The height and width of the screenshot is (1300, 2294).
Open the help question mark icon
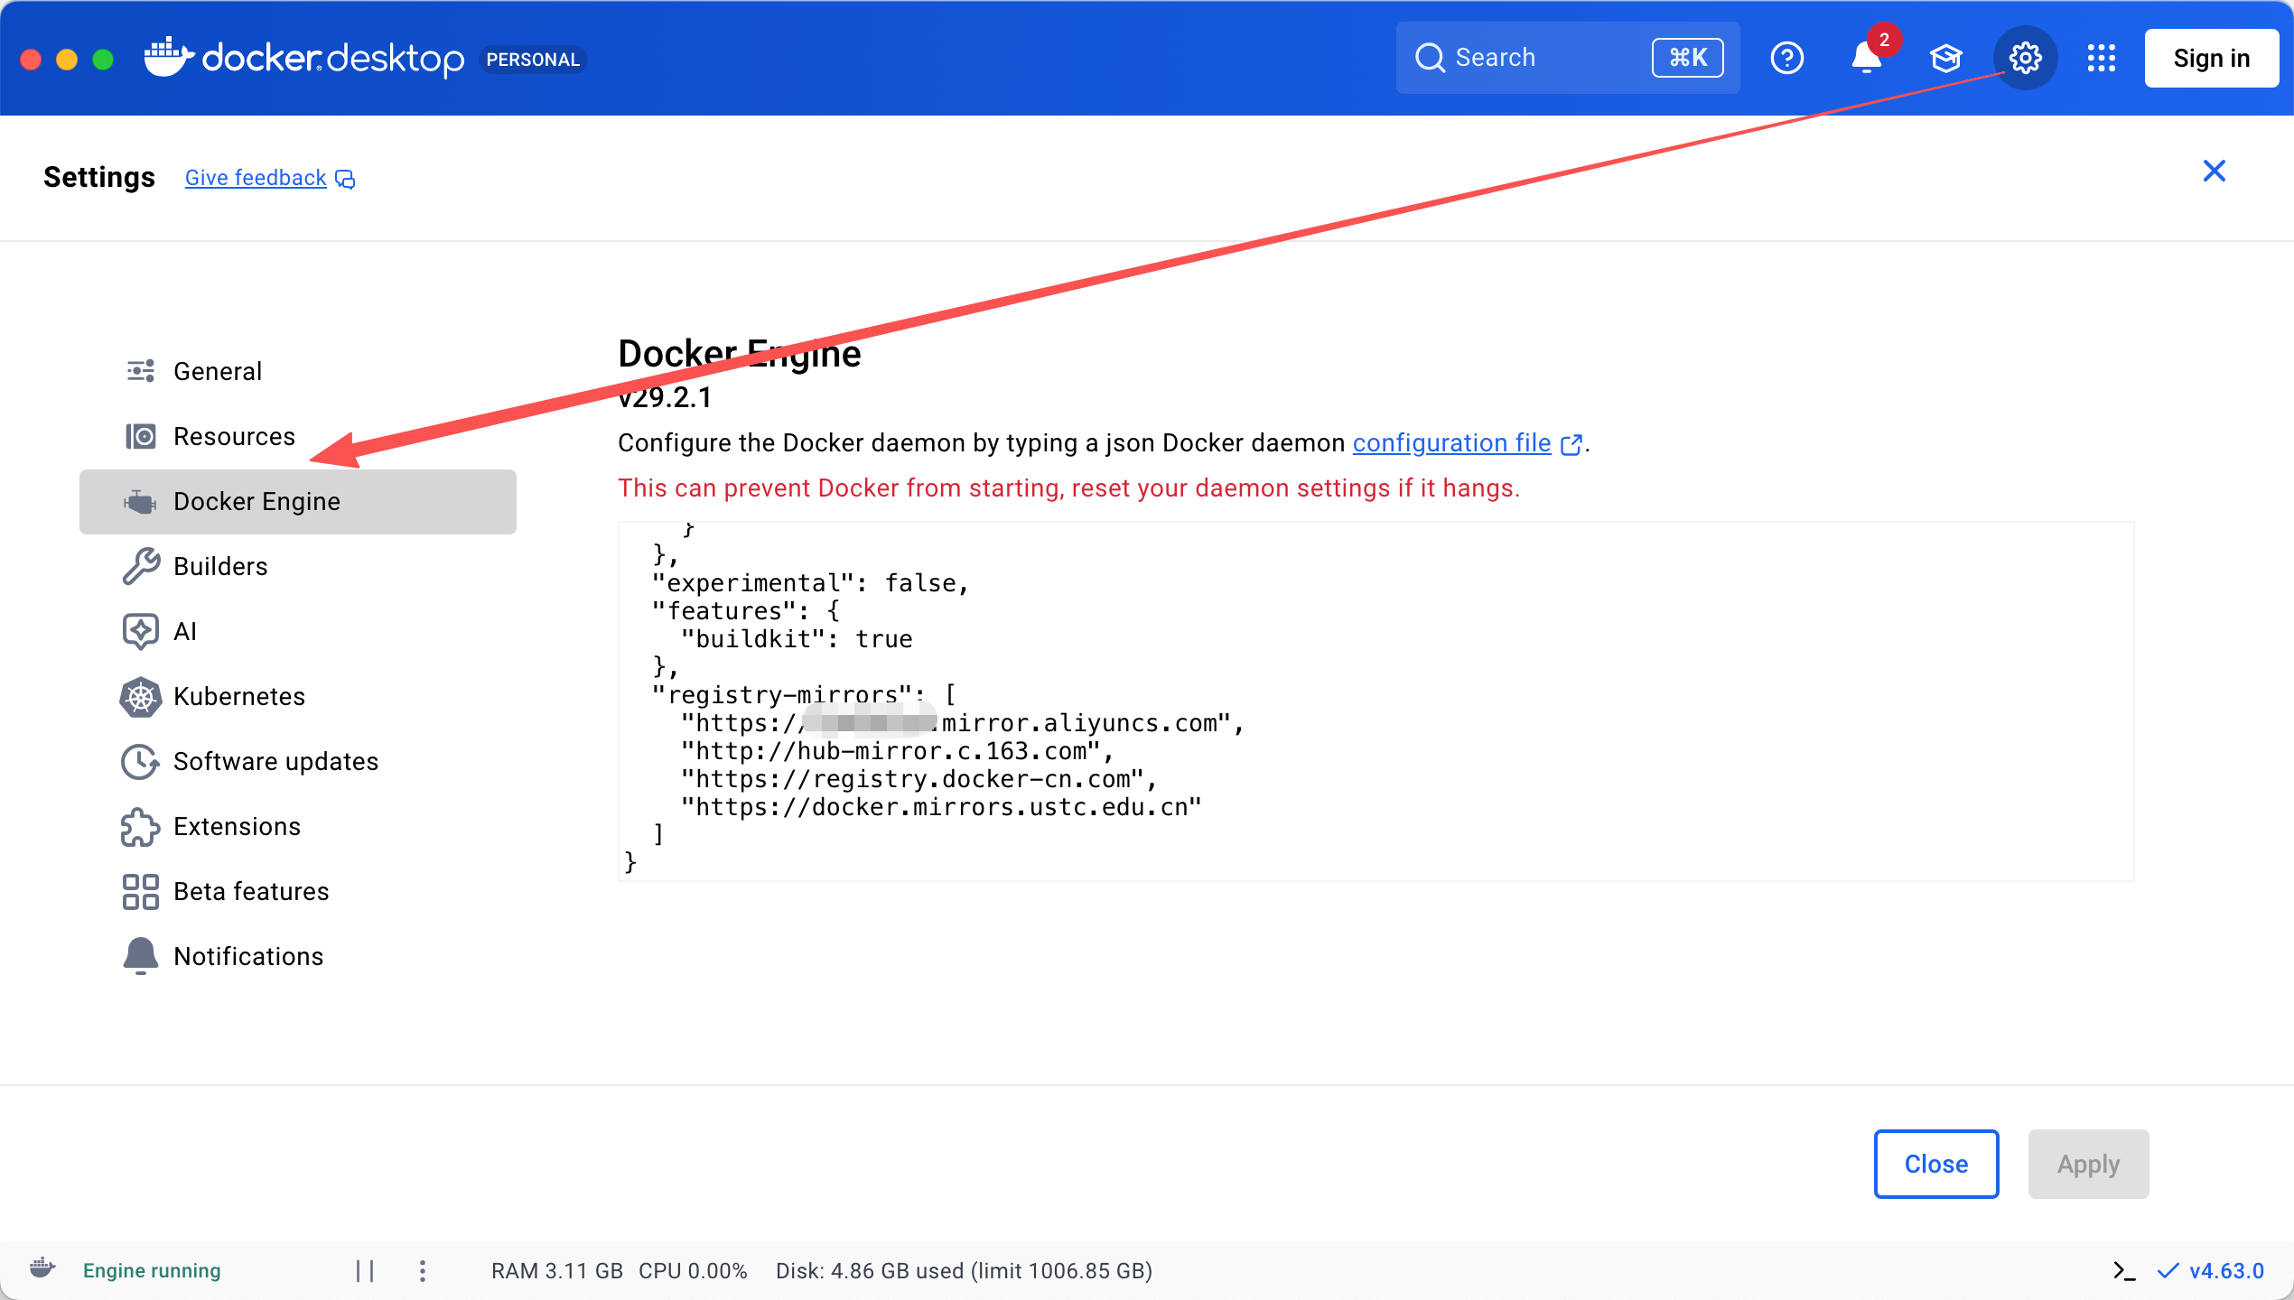[1786, 59]
